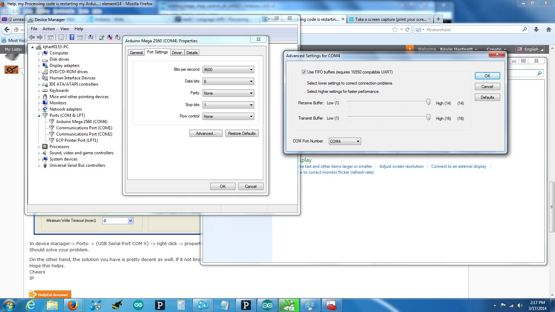Switch to the Driver tab

click(x=177, y=53)
